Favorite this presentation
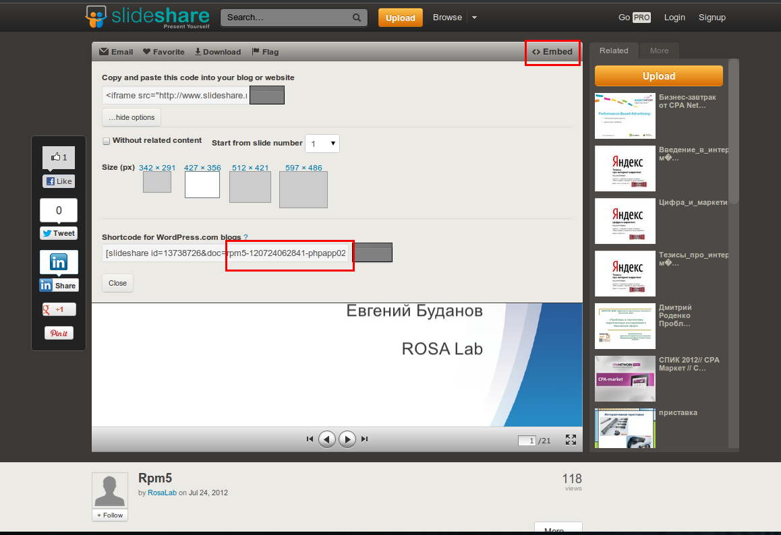 coord(163,52)
